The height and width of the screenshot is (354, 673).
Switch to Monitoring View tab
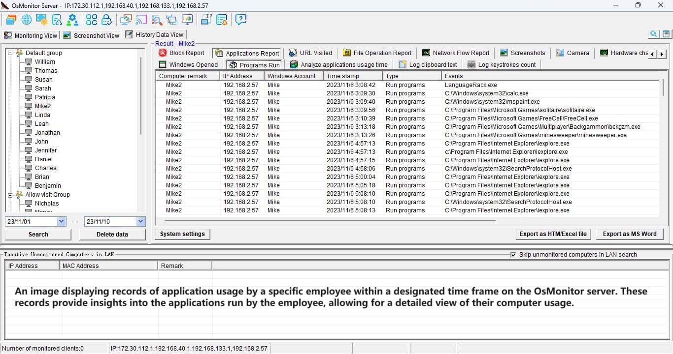click(31, 35)
